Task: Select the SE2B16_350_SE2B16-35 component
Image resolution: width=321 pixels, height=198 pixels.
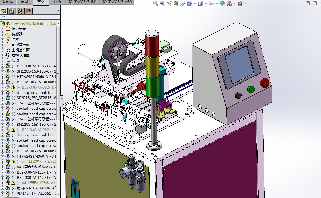Action: point(33,98)
